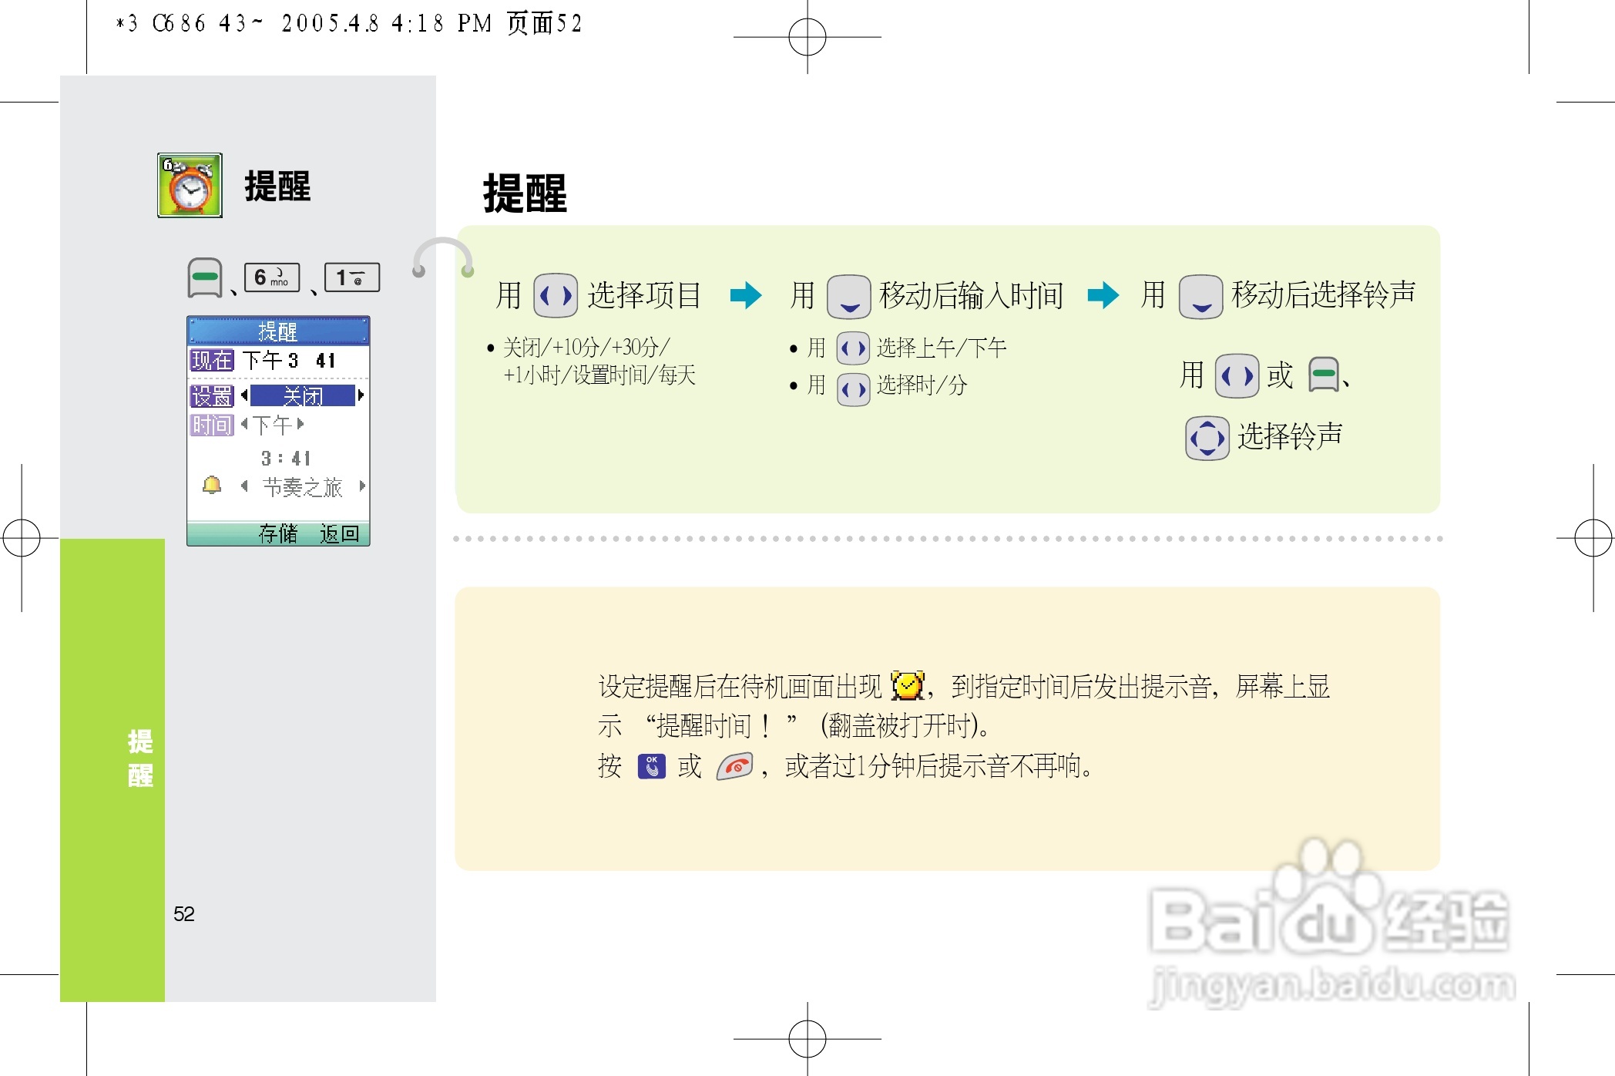Click the blue OK key icon
The height and width of the screenshot is (1076, 1615).
pos(652,766)
